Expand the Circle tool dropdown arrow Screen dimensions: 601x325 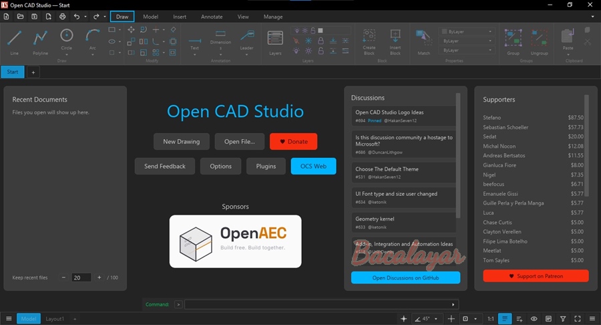tap(66, 54)
